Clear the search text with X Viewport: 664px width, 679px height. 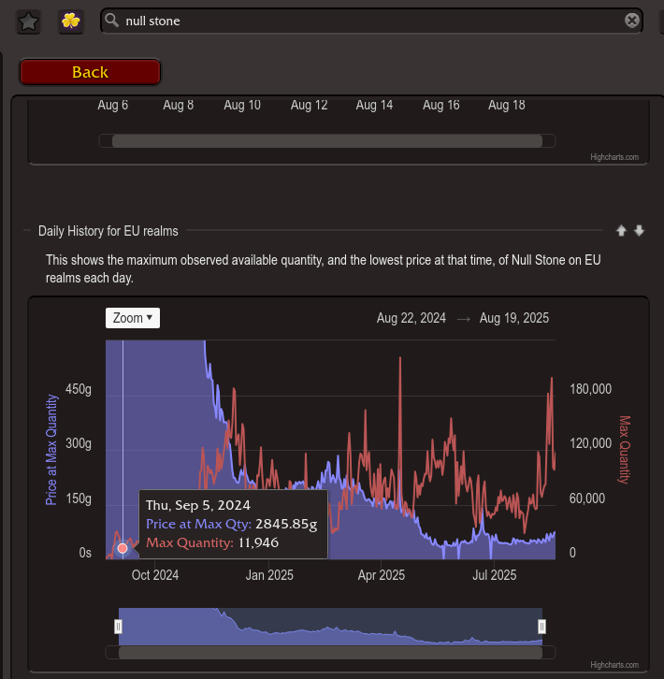point(632,21)
